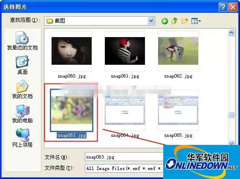This screenshot has height=179, width=240.
Task: Select the snap063.jpg thumbnail
Action: click(72, 110)
